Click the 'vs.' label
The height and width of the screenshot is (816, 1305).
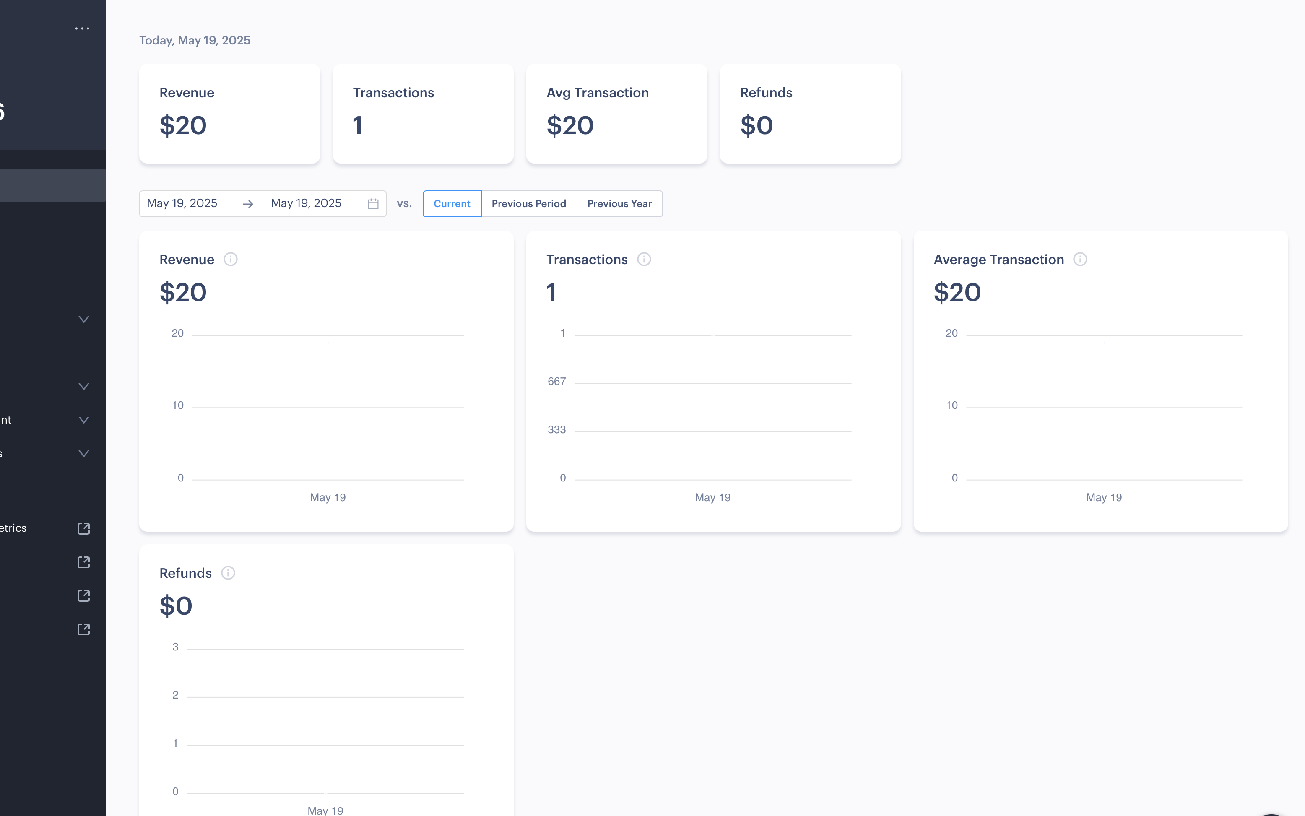(x=404, y=204)
